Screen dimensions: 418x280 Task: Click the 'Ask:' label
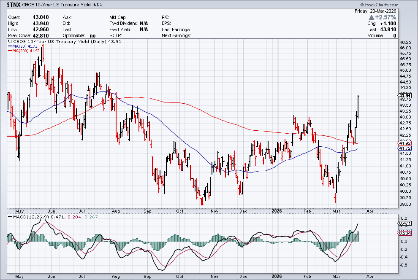(x=67, y=17)
